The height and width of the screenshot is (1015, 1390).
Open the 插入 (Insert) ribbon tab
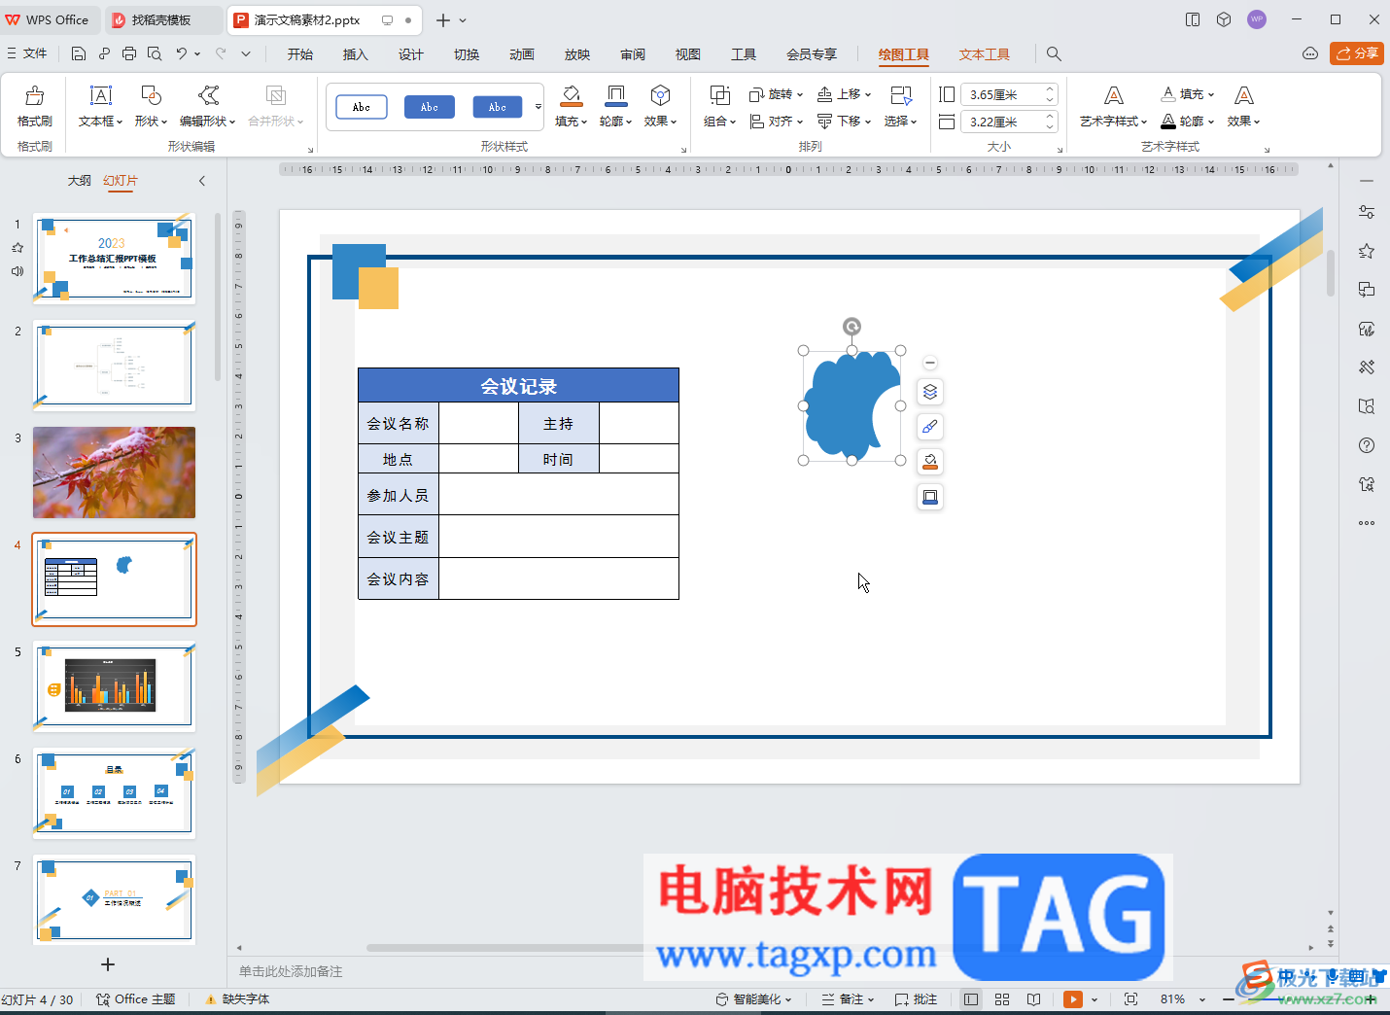[356, 54]
